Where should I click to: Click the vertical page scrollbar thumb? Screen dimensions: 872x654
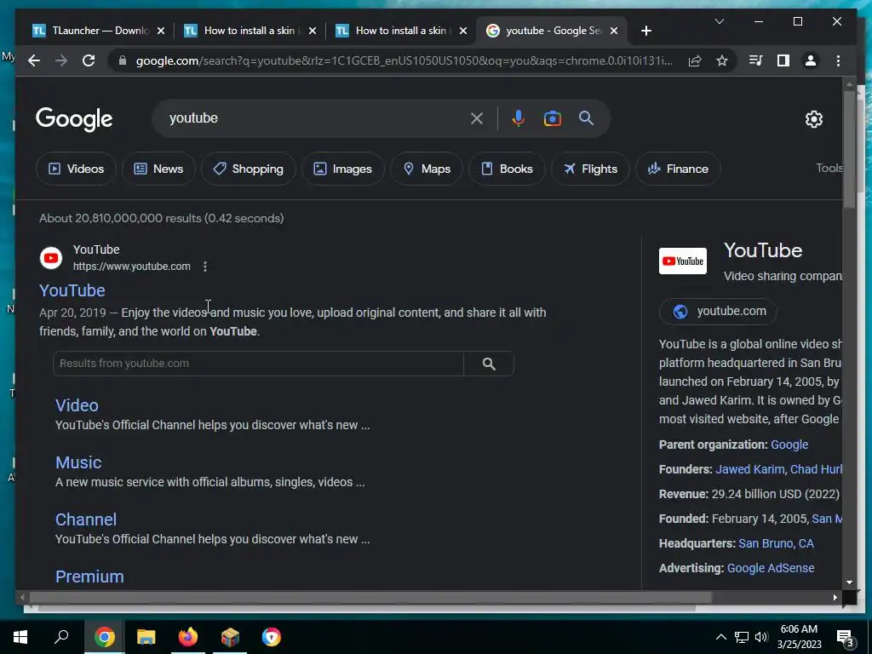[849, 150]
